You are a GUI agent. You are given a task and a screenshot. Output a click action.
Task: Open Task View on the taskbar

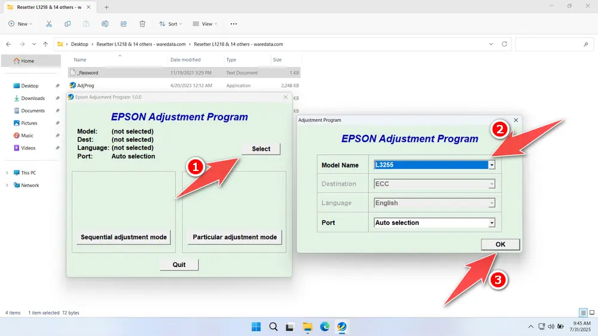coord(290,327)
